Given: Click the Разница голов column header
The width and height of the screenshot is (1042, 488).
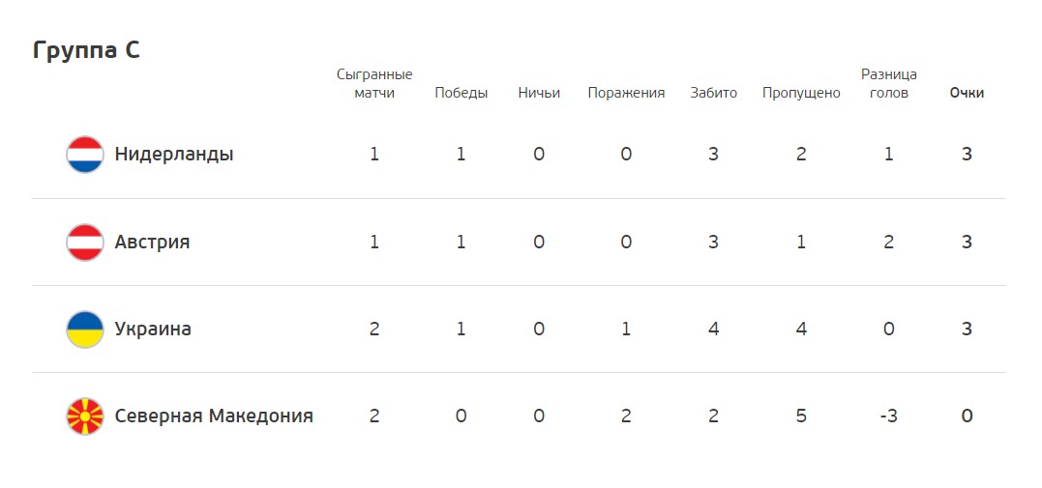Looking at the screenshot, I should click(889, 84).
